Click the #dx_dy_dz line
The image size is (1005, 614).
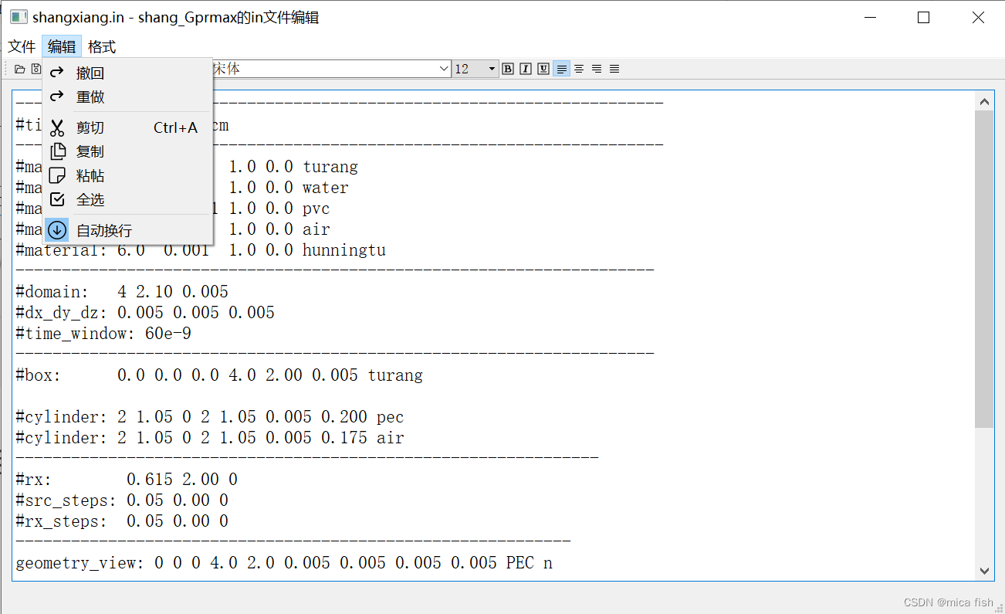coord(145,313)
